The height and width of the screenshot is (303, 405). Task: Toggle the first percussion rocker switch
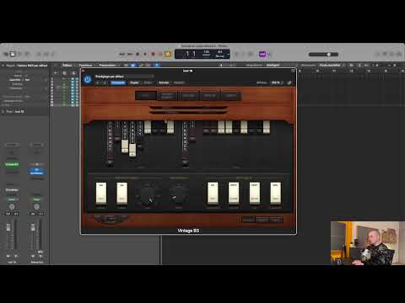pyautogui.click(x=213, y=193)
